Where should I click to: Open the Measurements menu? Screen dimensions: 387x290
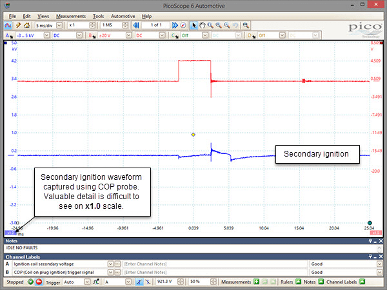[x=71, y=16]
